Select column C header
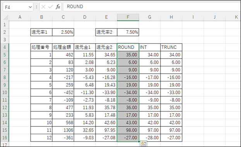 click(63, 17)
